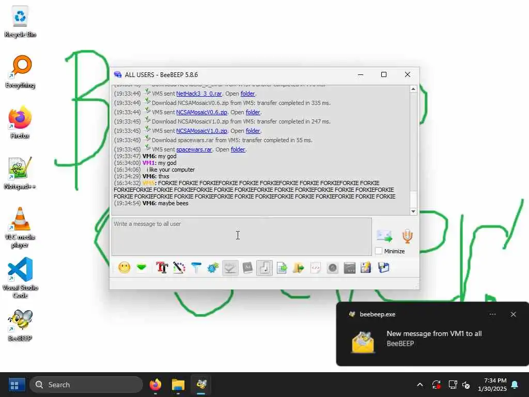Open the NCSAMosaicV1.0.zip file link
529x397 pixels.
pyautogui.click(x=201, y=131)
